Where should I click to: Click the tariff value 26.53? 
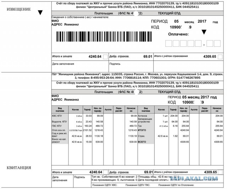(x=89, y=136)
